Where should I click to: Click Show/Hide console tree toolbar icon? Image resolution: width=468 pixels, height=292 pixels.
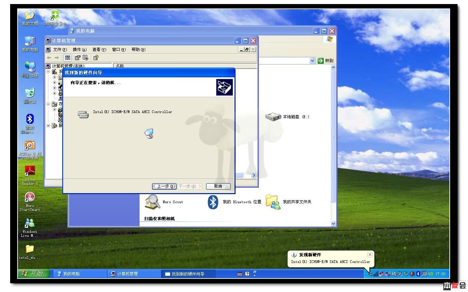67,58
